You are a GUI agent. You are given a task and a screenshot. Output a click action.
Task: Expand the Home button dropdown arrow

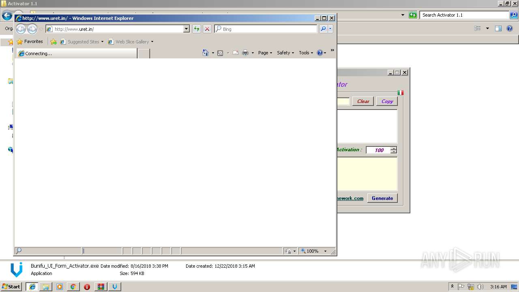213,53
